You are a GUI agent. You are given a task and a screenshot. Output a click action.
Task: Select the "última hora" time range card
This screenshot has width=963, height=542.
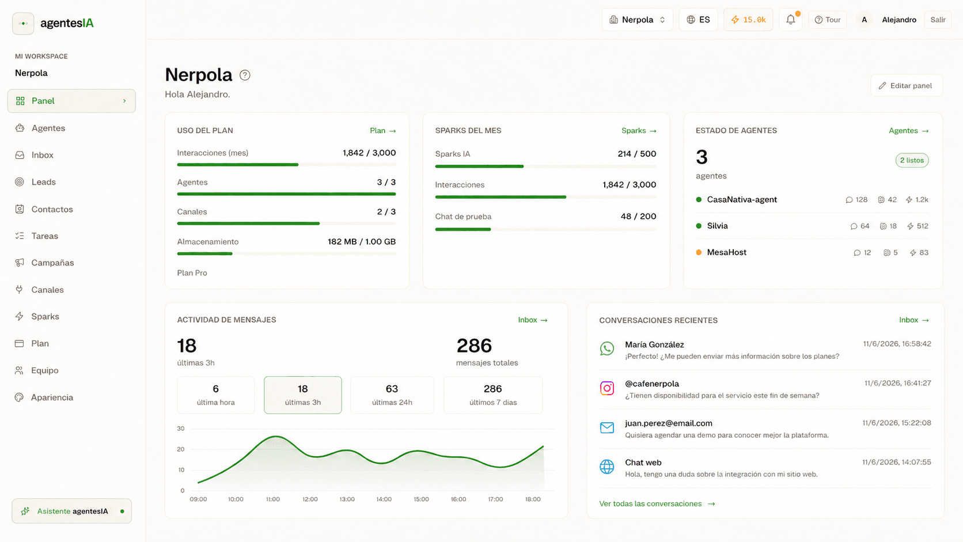[x=216, y=395]
